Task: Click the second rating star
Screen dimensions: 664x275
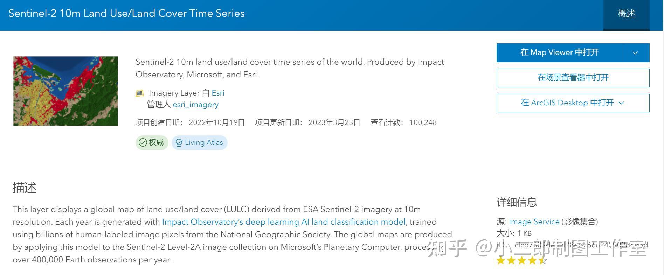Action: (x=511, y=260)
